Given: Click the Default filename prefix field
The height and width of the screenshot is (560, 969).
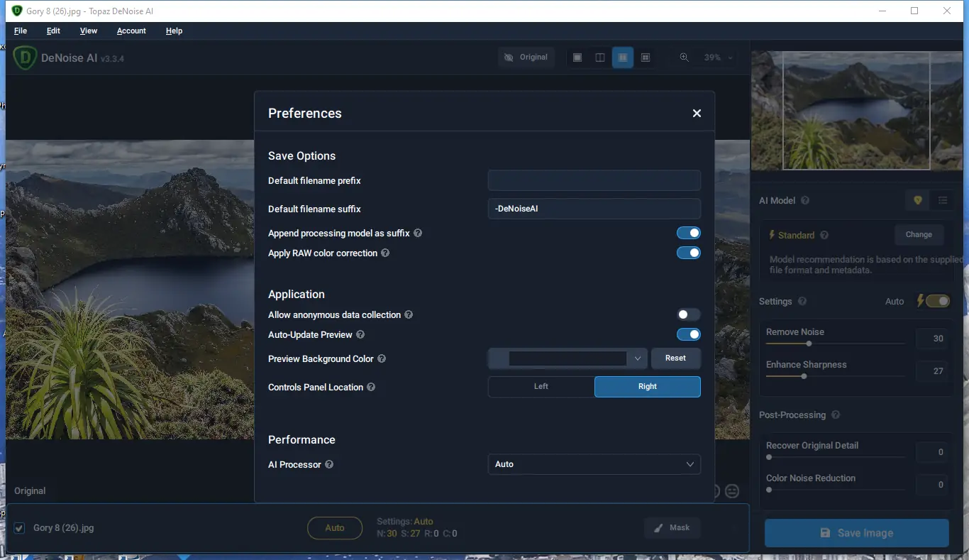Looking at the screenshot, I should point(594,180).
